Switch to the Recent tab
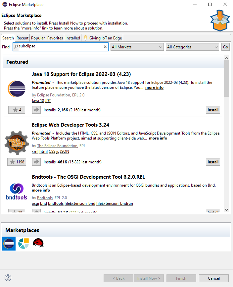The width and height of the screenshot is (233, 287). (22, 38)
